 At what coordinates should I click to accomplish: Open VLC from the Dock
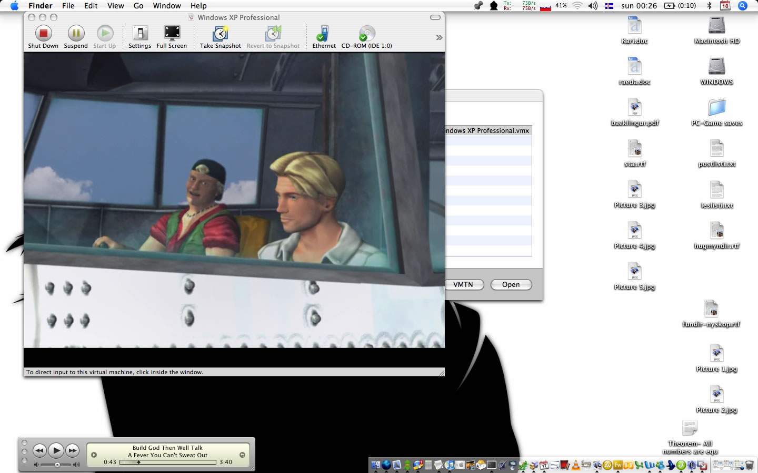575,465
